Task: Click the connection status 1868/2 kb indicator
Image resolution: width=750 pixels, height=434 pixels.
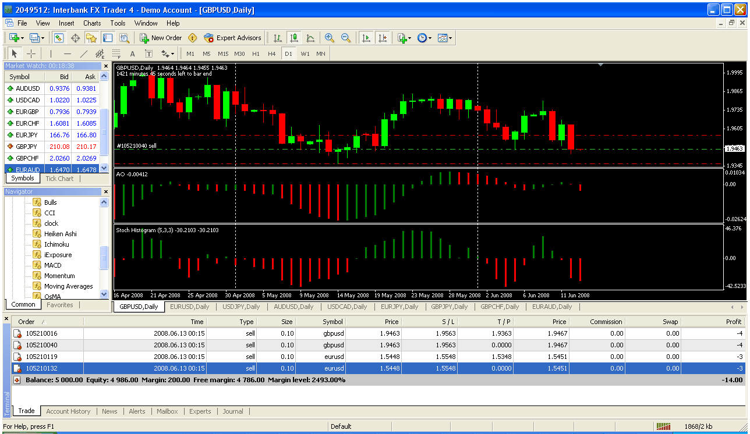Action: click(x=685, y=426)
